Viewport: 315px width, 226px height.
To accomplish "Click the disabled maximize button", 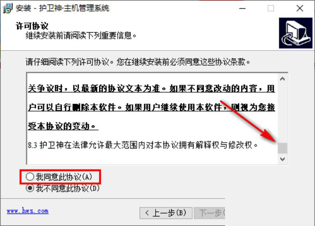I will tap(270, 8).
